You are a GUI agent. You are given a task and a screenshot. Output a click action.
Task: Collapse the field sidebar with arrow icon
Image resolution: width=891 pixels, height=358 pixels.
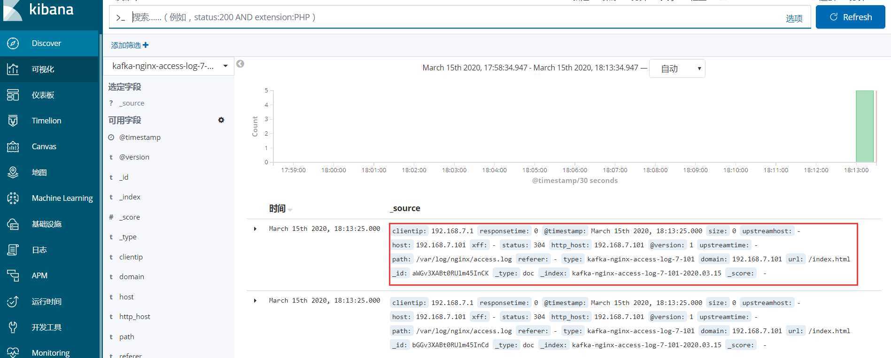(240, 64)
